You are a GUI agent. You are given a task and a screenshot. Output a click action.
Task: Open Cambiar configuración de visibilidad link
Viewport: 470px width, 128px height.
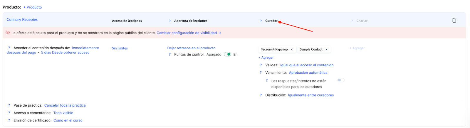pos(189,33)
